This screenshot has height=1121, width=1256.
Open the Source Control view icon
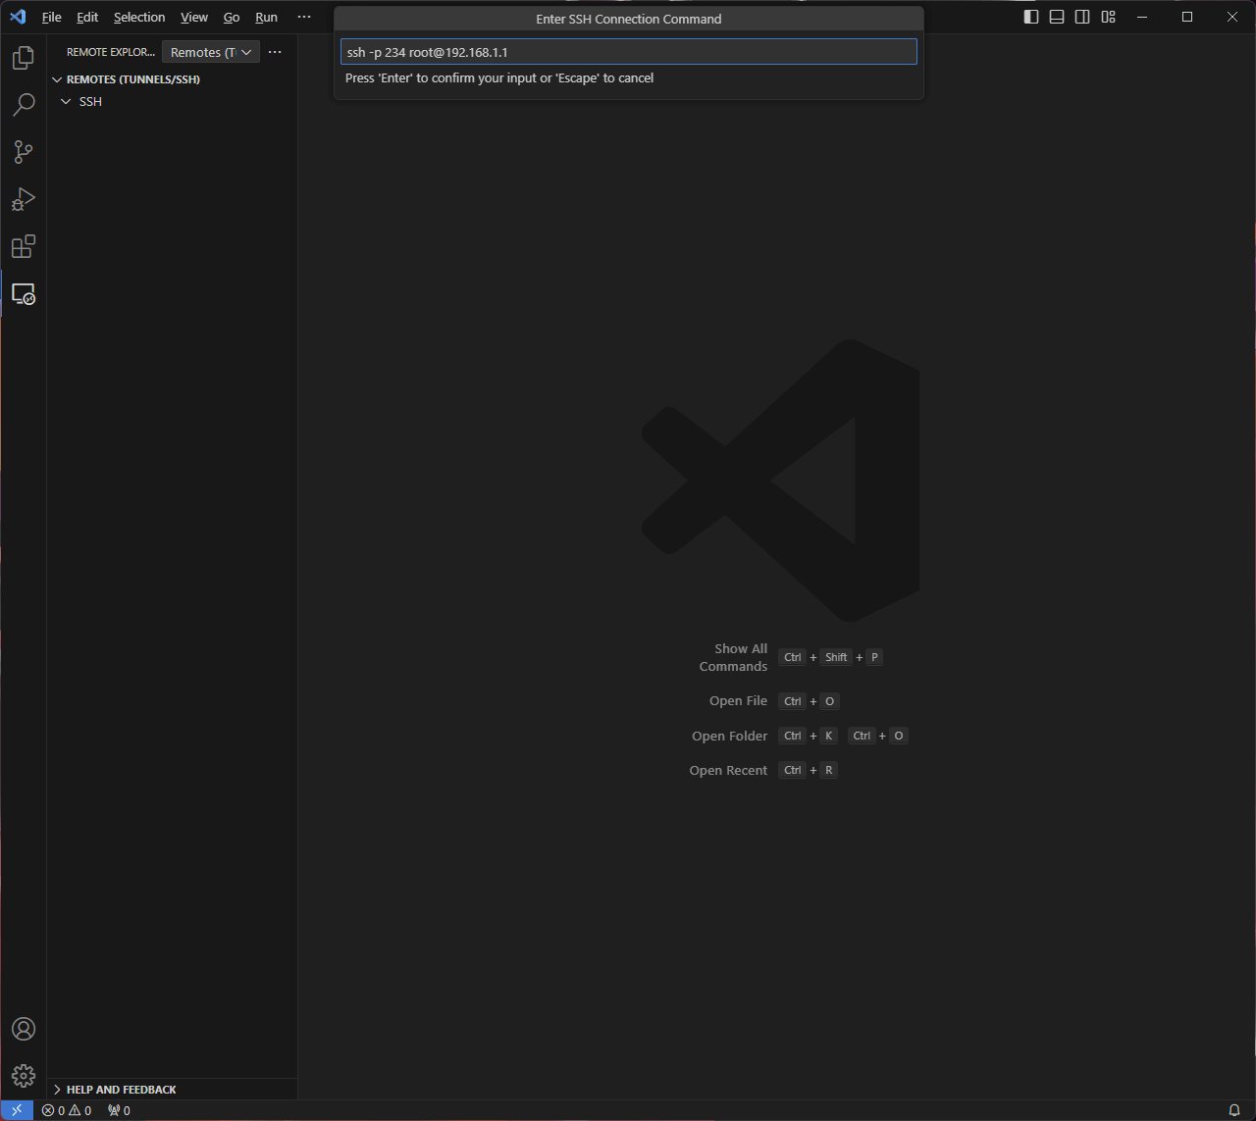[24, 152]
